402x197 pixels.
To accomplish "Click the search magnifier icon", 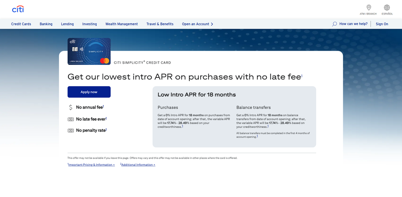I will (x=334, y=24).
